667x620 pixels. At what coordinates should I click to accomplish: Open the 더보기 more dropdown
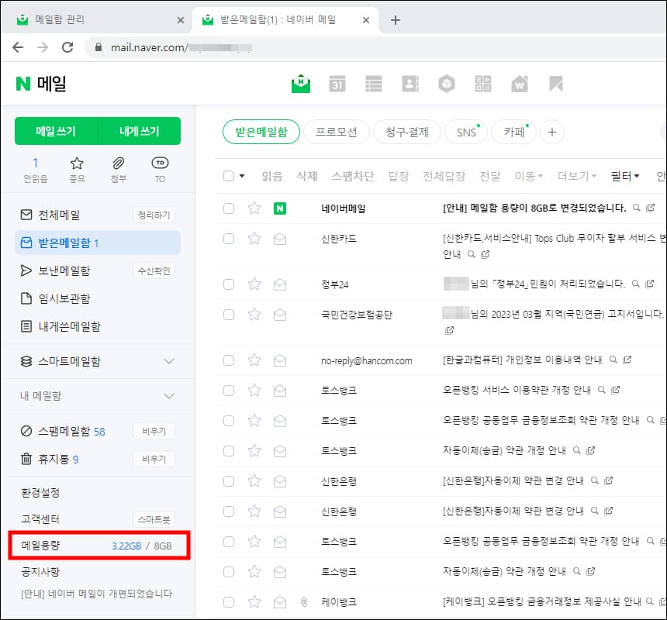(x=577, y=176)
